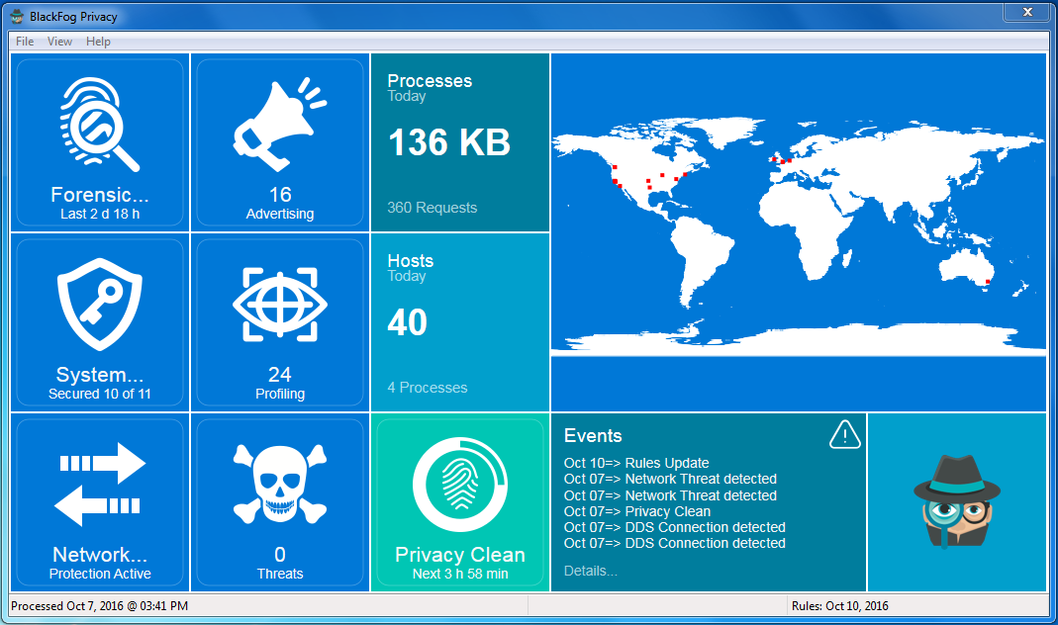Viewport: 1058px width, 625px height.
Task: Open the Network arrows tile
Action: coord(100,503)
